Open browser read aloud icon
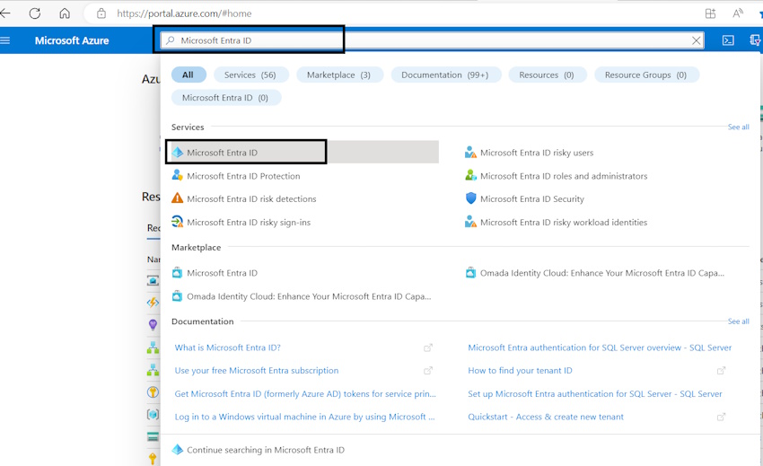 pyautogui.click(x=738, y=13)
